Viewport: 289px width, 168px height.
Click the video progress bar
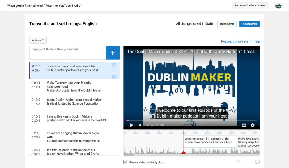[x=191, y=120]
